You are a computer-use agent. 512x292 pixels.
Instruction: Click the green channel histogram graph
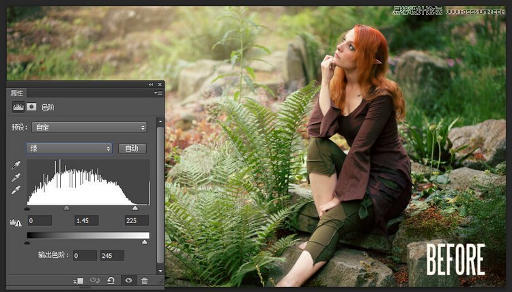point(88,182)
